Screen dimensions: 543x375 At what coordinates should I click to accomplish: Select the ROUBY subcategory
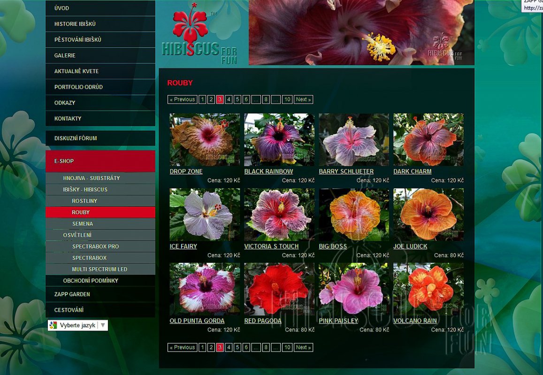(x=100, y=212)
